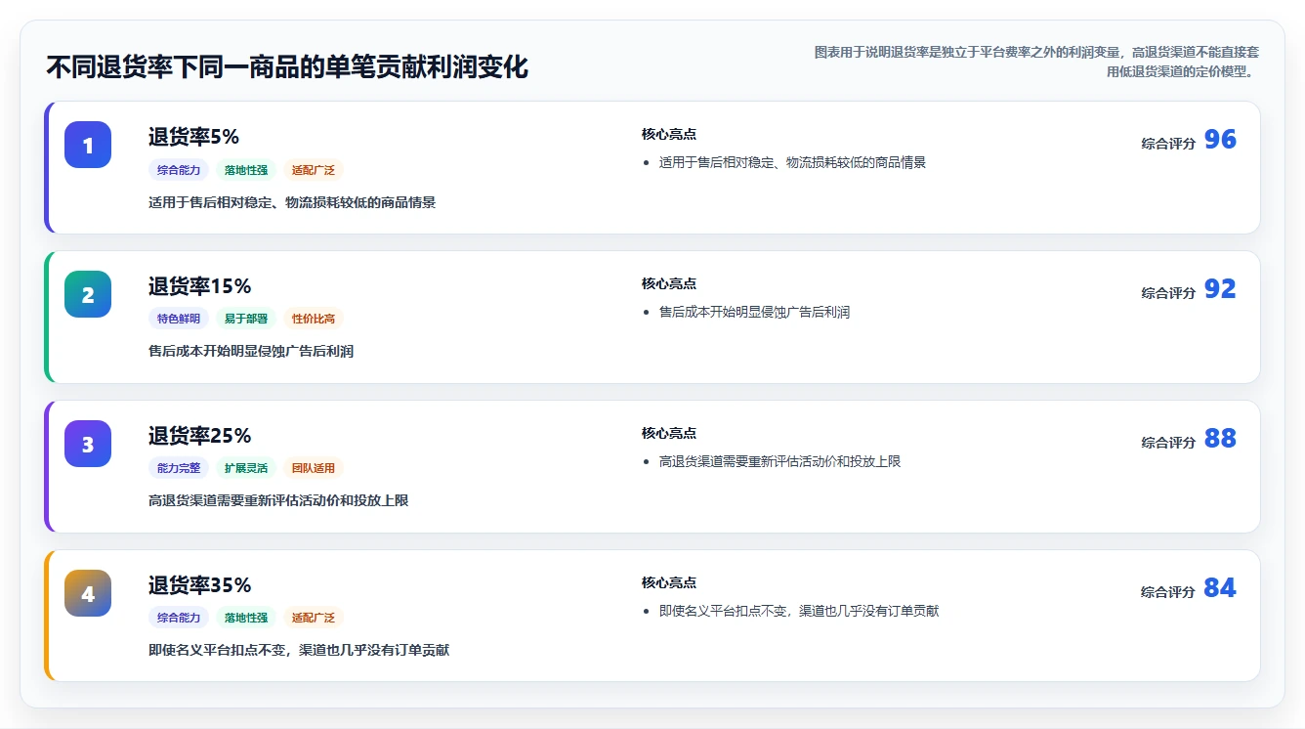Screen dimensions: 1305x729
Task: Click the 性价比高 tag
Action: pyautogui.click(x=314, y=319)
